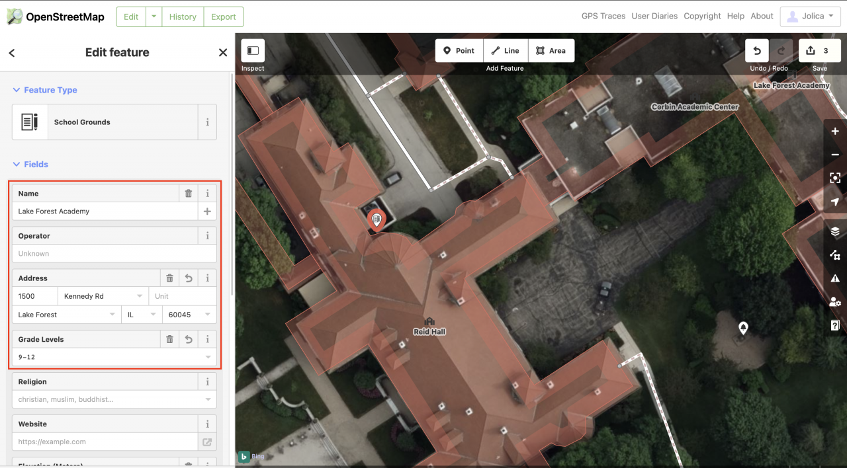Open the Kennedy Rd street dropdown

[x=140, y=296]
